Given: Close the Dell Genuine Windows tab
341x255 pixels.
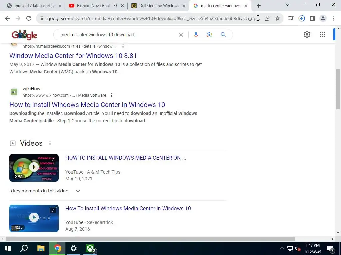Looking at the screenshot, I should click(x=184, y=6).
